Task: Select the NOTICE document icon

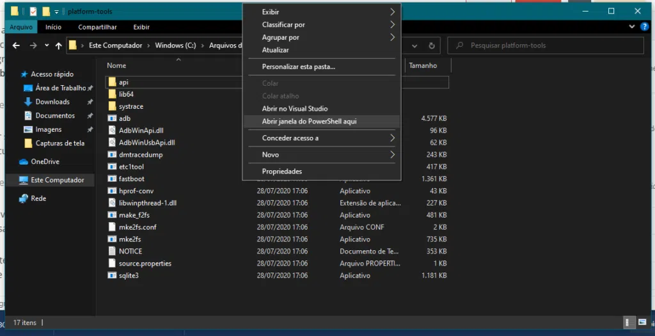Action: coord(112,251)
